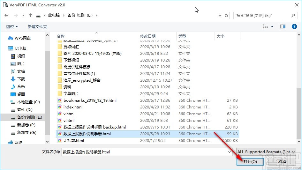Select the 资料 folder icon
The image size is (302, 170).
pos(60,87)
